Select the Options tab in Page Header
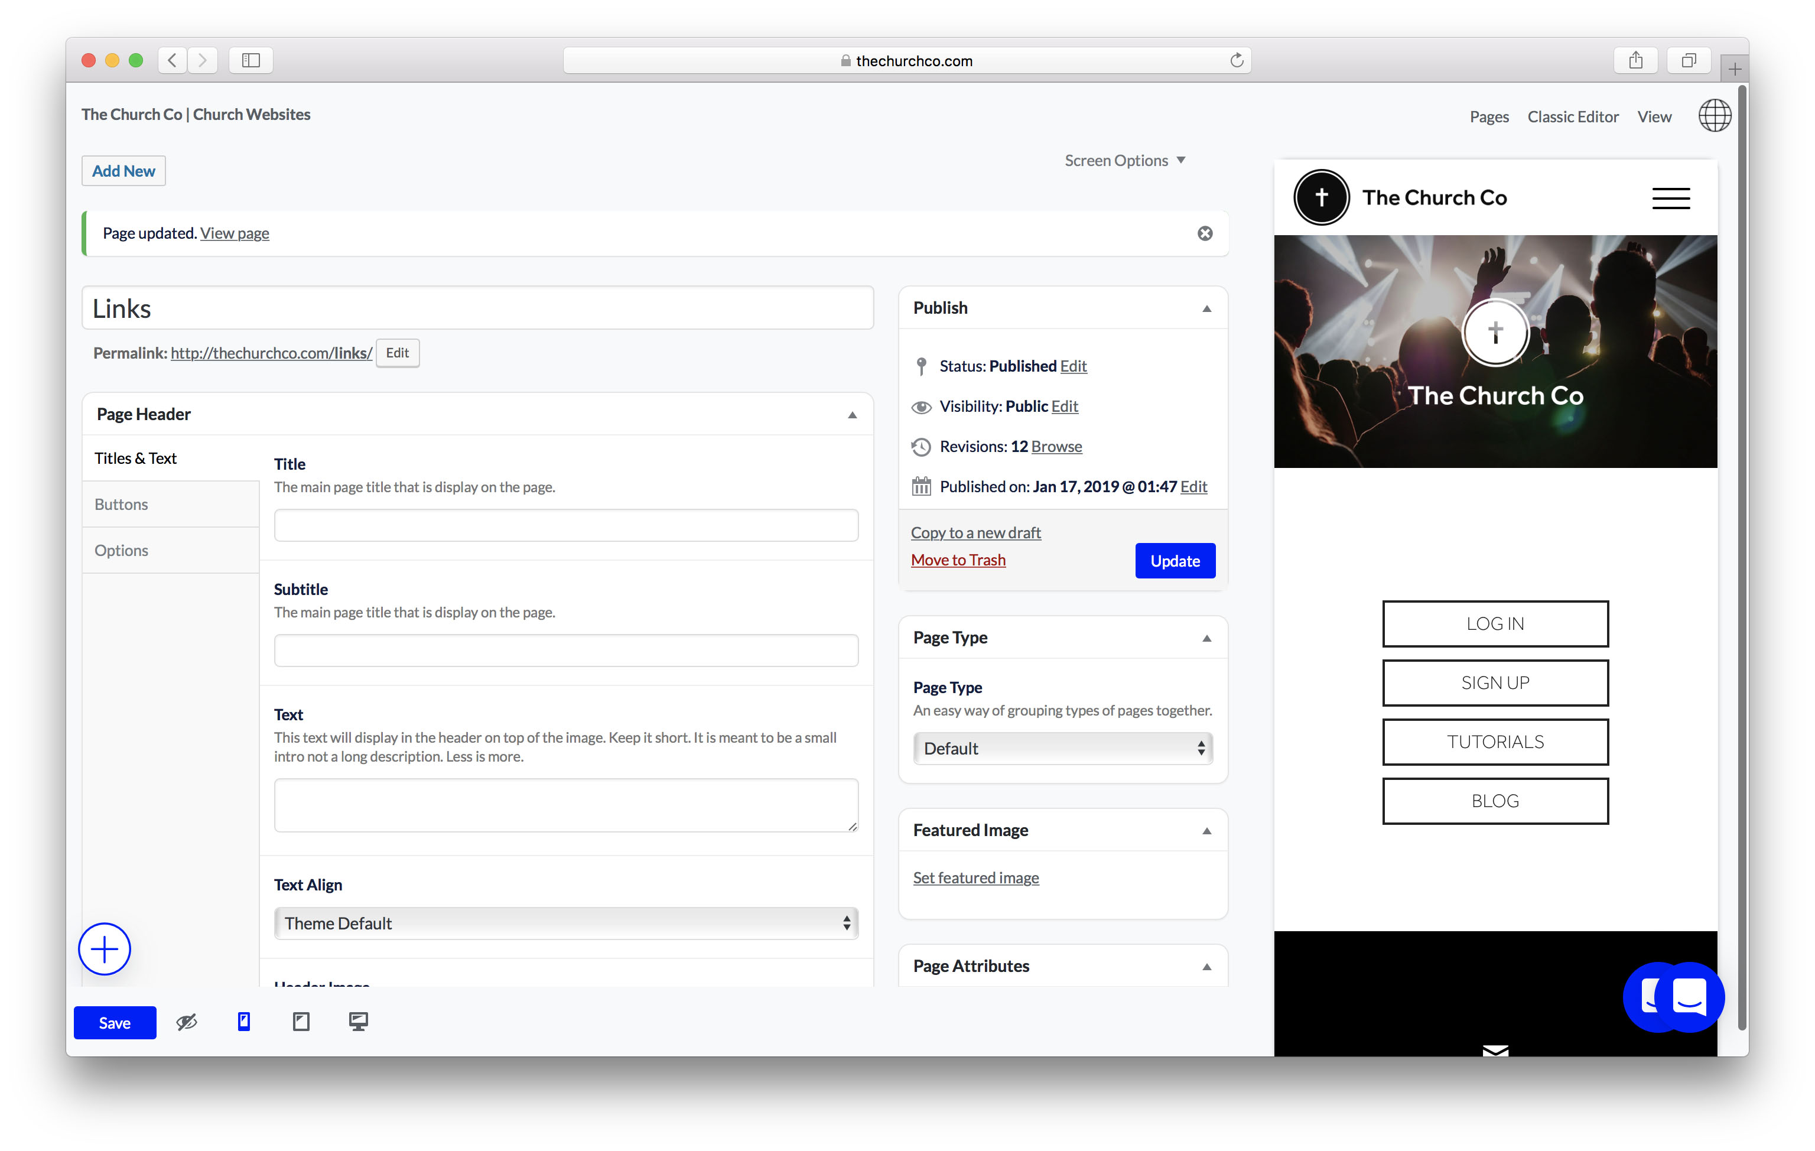This screenshot has width=1815, height=1151. 121,550
